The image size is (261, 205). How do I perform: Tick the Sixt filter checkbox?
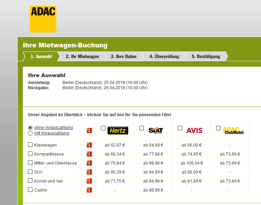pyautogui.click(x=141, y=128)
